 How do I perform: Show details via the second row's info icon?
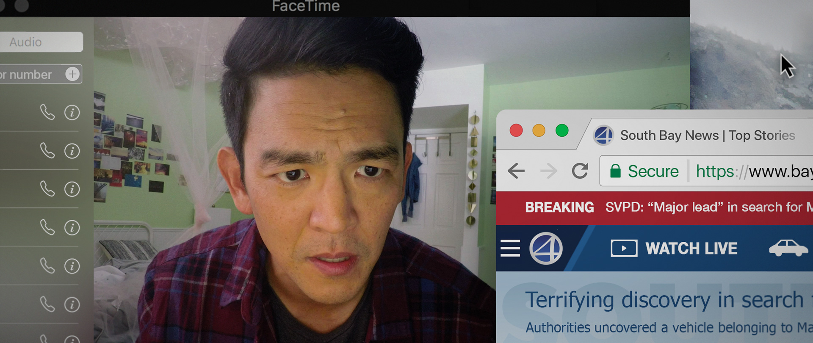click(x=72, y=151)
